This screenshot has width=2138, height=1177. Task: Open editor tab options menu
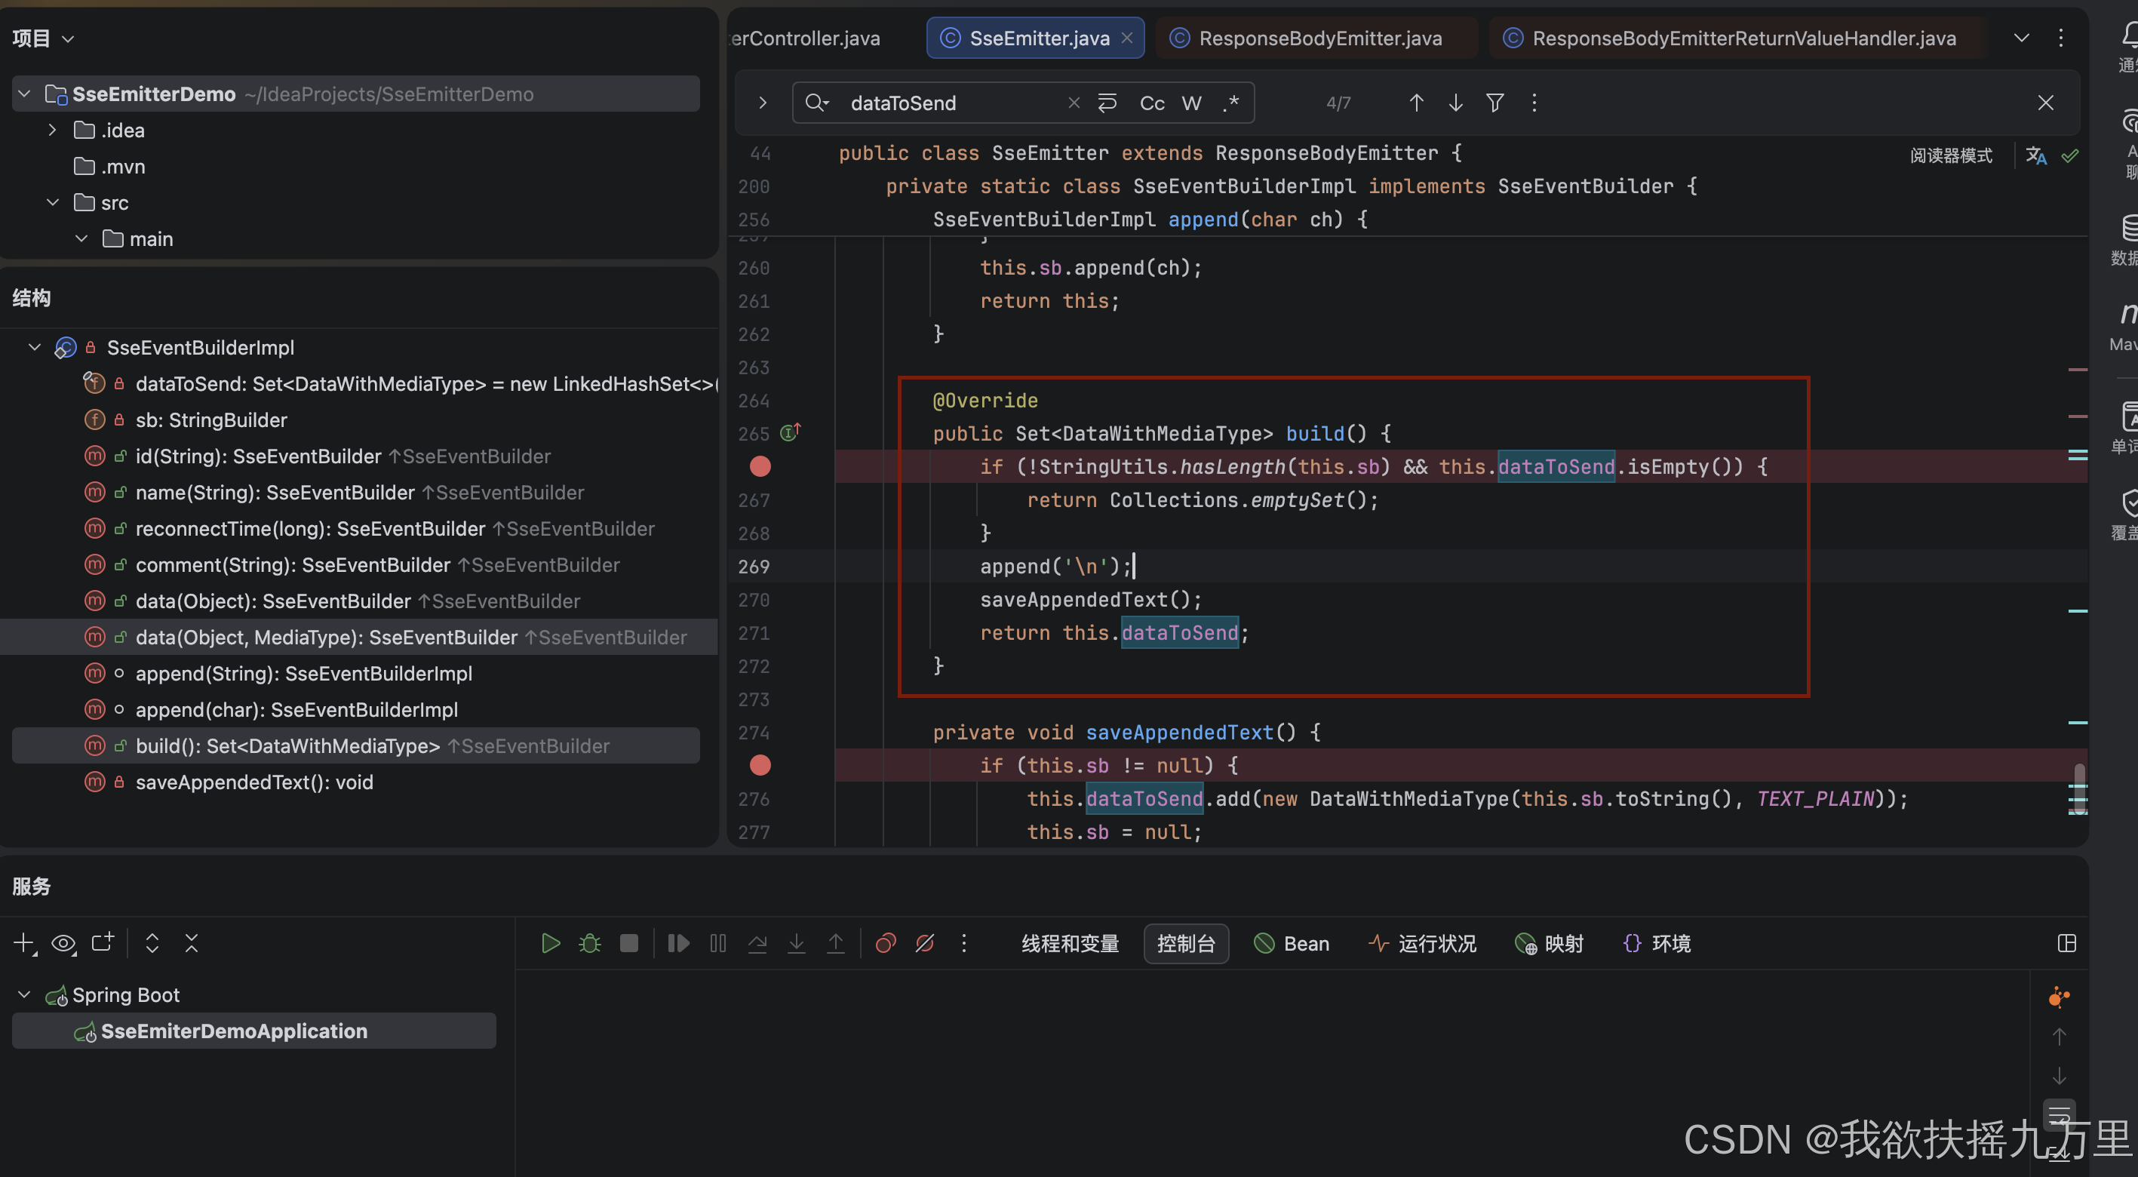[x=2060, y=38]
